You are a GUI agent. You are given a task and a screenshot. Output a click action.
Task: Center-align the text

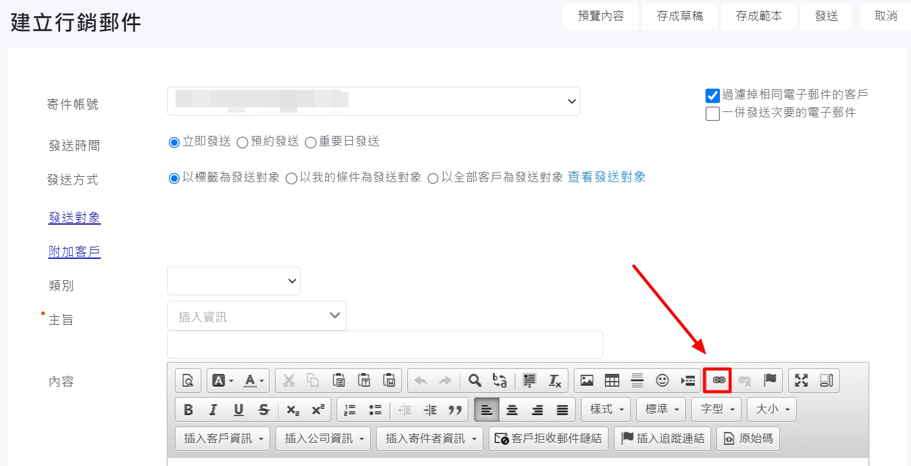(512, 410)
